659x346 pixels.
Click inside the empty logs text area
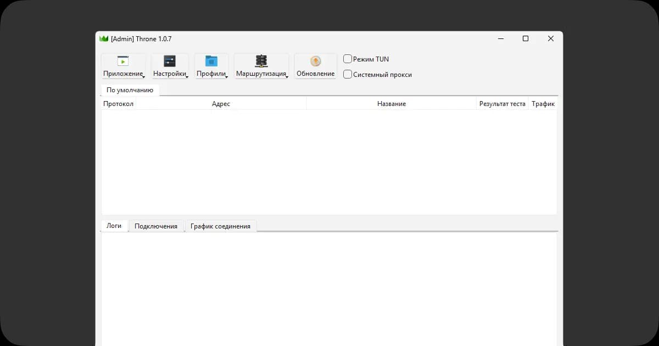click(328, 286)
